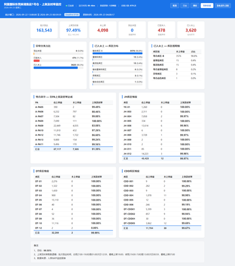Click the 0.2% cell in the detail table
The height and width of the screenshot is (266, 235).
coord(194,69)
